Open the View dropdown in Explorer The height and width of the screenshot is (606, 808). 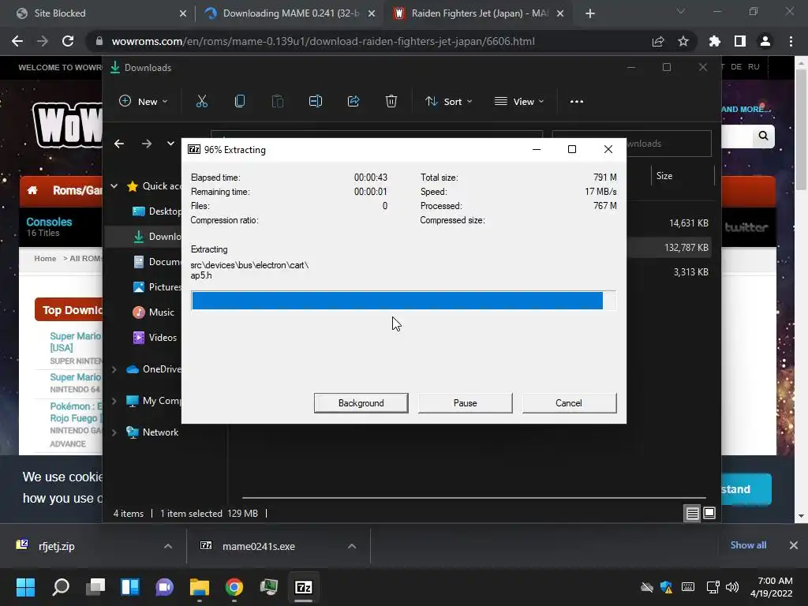pyautogui.click(x=519, y=102)
